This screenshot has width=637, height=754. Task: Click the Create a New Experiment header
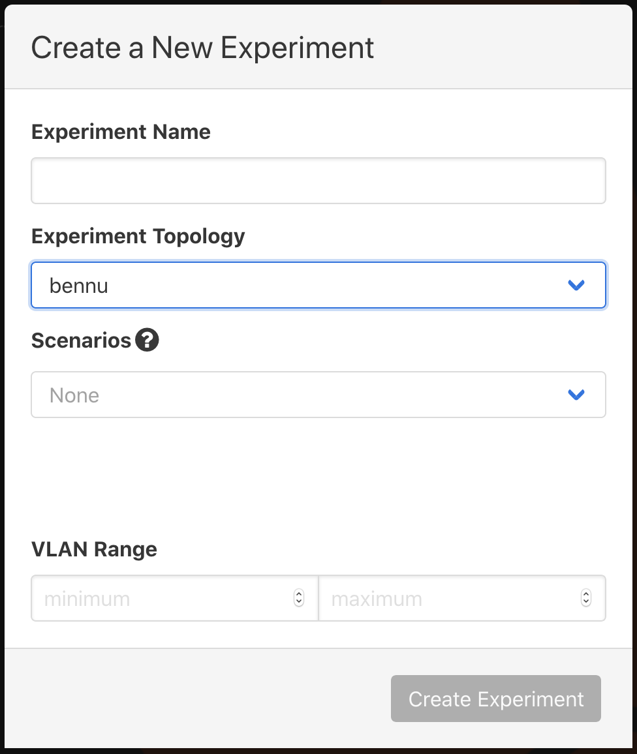(203, 48)
